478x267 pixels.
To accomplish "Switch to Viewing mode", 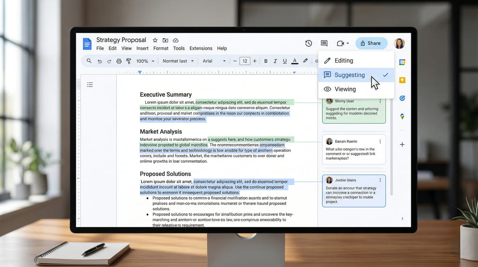I will pyautogui.click(x=356, y=89).
